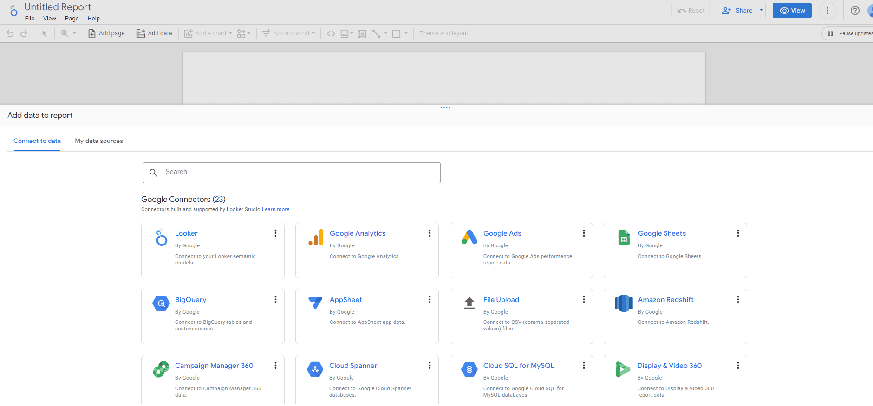The height and width of the screenshot is (406, 873).
Task: Open the View menu
Action: [x=50, y=19]
